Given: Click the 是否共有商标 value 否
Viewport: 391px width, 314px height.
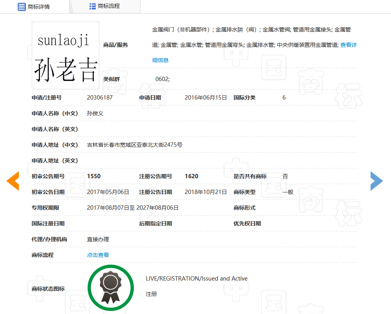Looking at the screenshot, I should pos(285,176).
